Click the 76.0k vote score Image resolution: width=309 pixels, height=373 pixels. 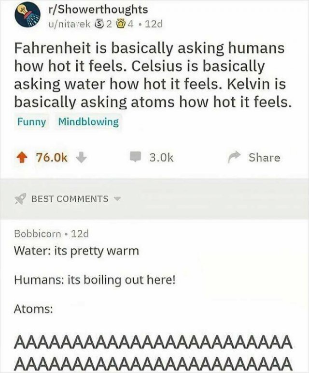click(x=52, y=158)
